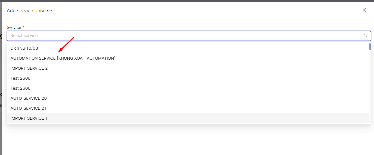Screen dimensions: 374x155
Task: Select the highlighted IMPORT SERVICE 1 option
Action: pos(29,118)
